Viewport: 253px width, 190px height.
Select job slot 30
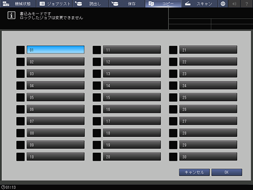coord(208,157)
